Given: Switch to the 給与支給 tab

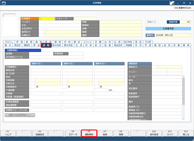Looking at the screenshot, I should [x=56, y=45].
